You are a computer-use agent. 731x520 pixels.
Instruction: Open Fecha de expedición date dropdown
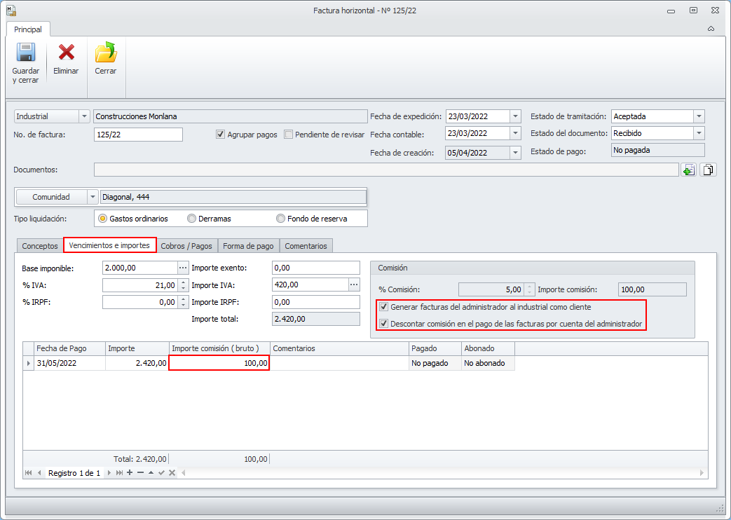[x=515, y=116]
